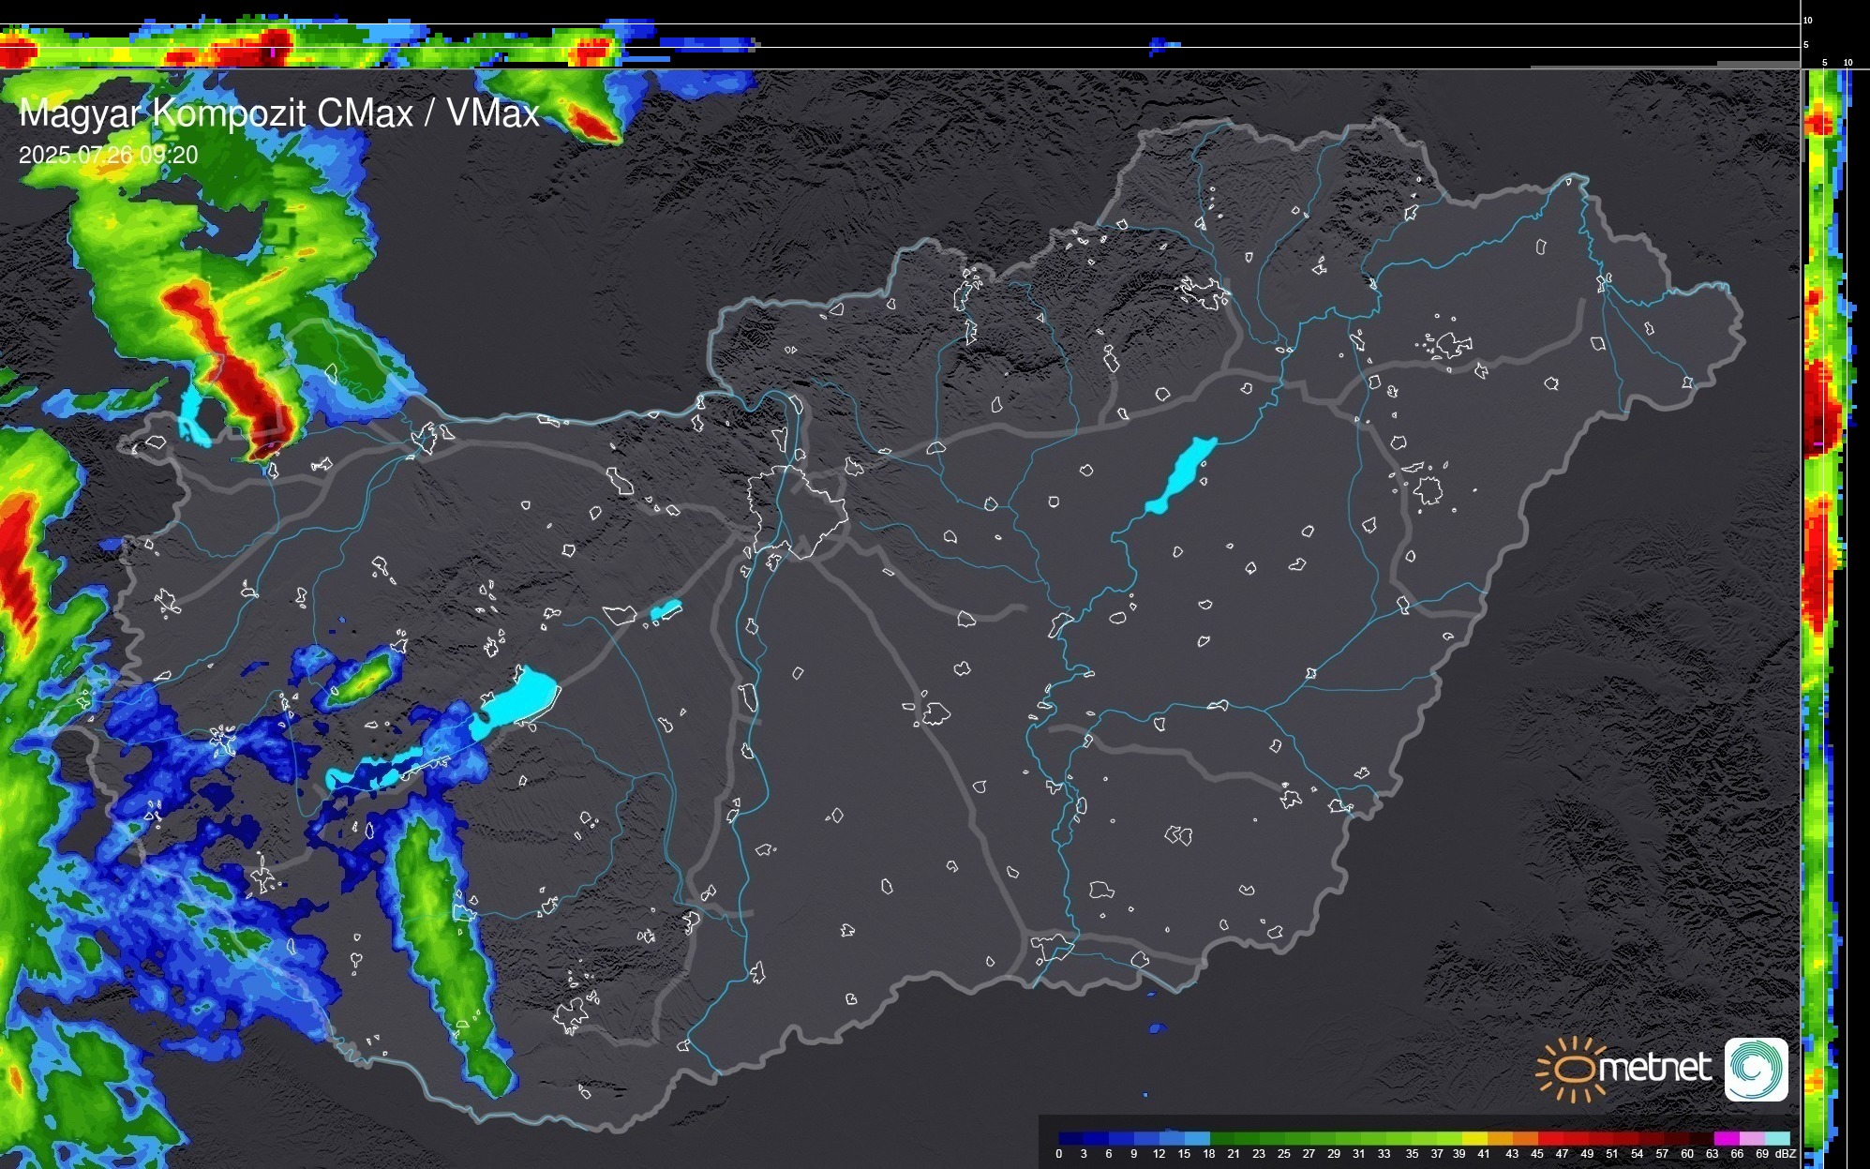Select the magenta 63 dBZ swatch
Viewport: 1870px width, 1169px height.
coord(1725,1138)
